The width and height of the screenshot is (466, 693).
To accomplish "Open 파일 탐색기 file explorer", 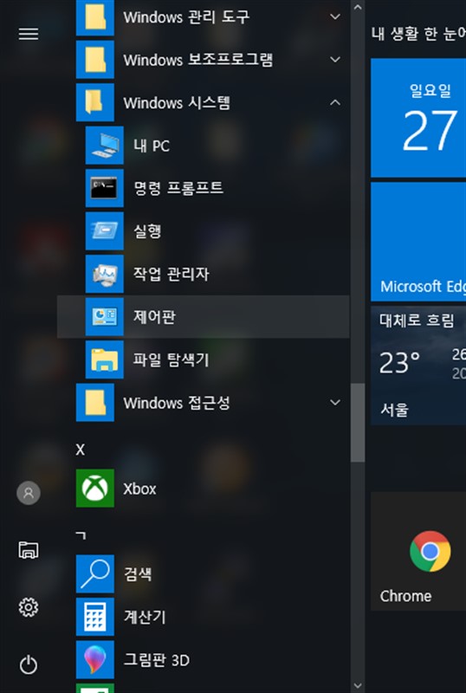I will tap(204, 359).
